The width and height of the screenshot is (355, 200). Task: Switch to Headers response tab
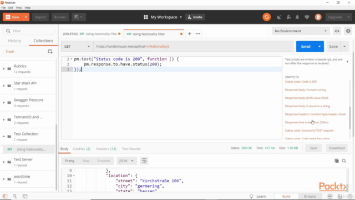[106, 149]
